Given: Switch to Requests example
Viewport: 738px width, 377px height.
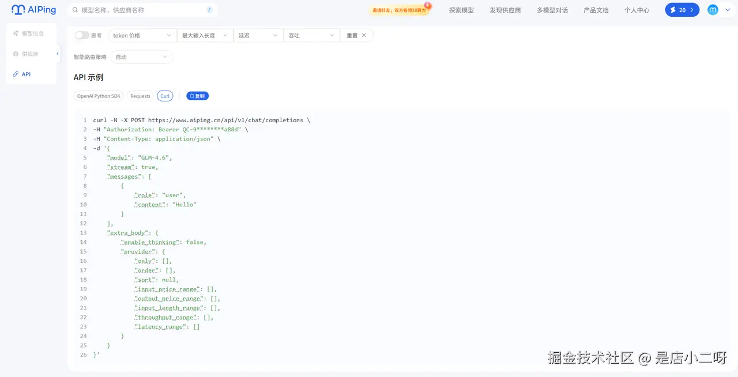Looking at the screenshot, I should click(x=140, y=96).
